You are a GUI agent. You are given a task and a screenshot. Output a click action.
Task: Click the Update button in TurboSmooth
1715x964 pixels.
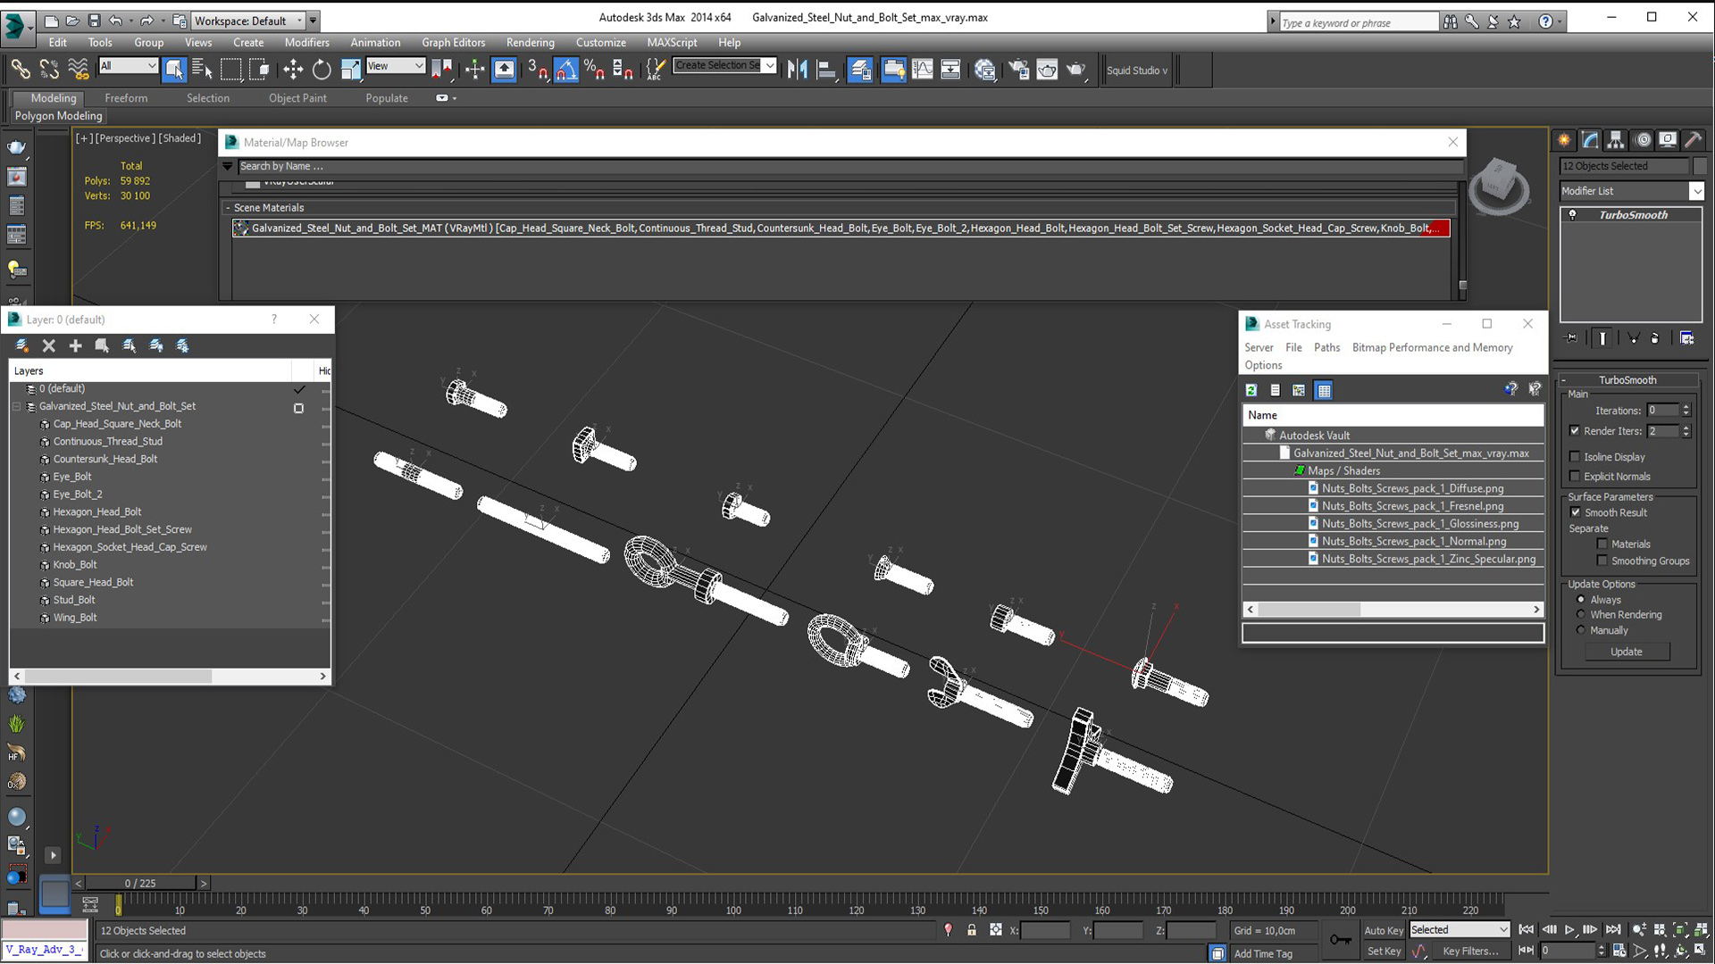pos(1626,652)
